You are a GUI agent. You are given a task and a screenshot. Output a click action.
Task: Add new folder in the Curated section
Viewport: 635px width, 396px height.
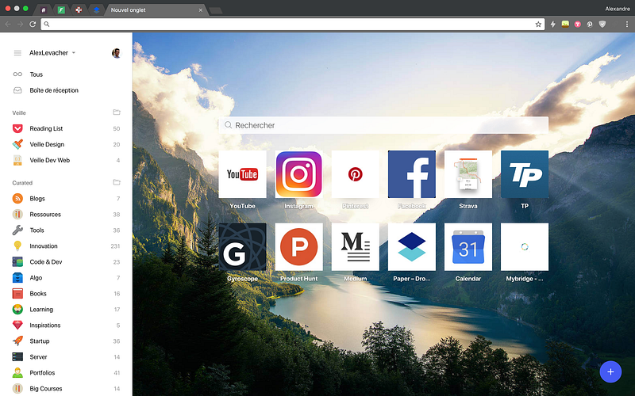point(117,182)
